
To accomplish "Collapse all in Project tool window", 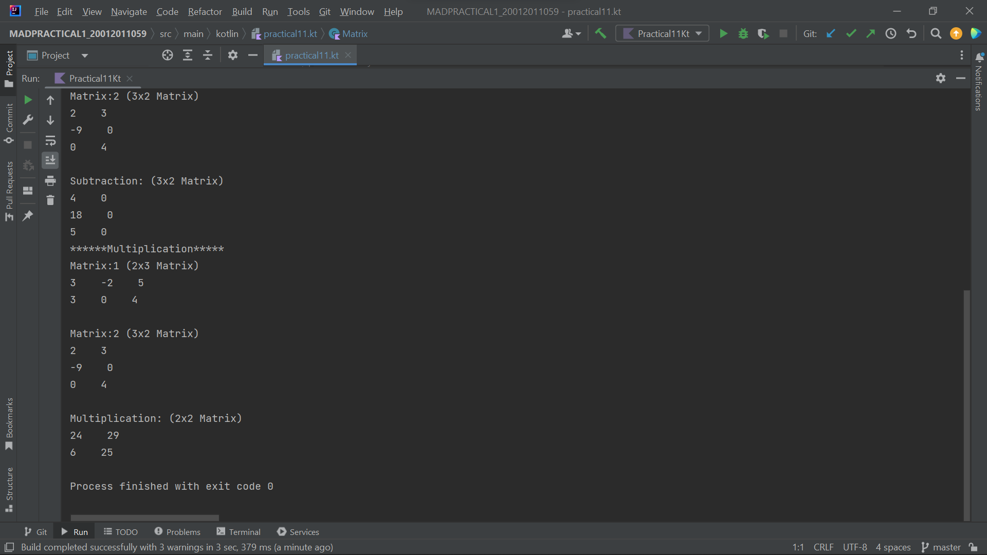I will 208,55.
